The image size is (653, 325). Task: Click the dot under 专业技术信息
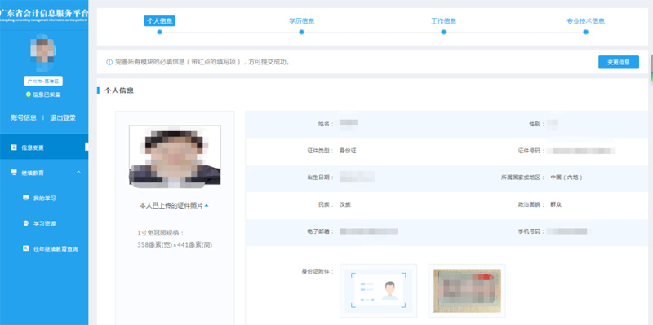(x=585, y=32)
